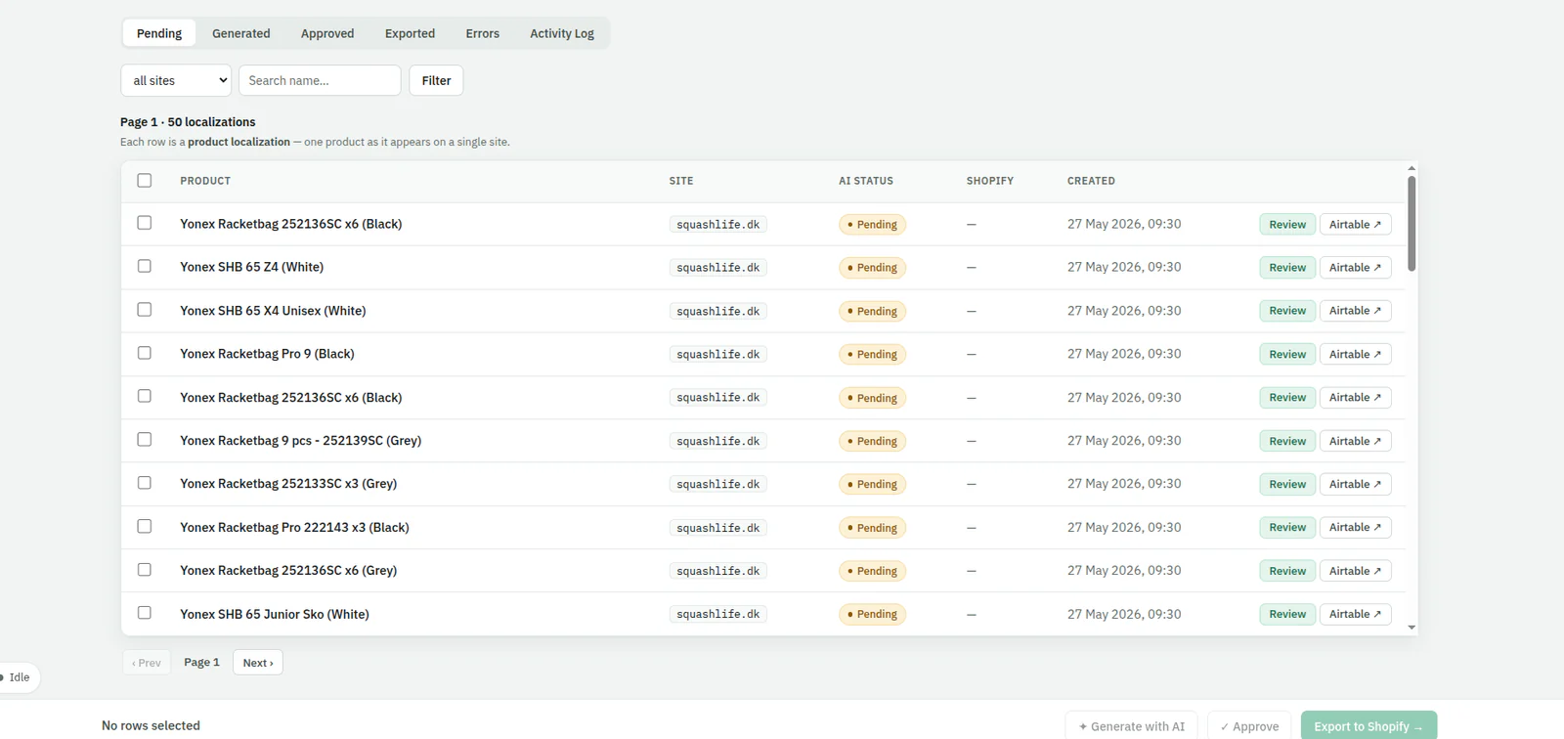The image size is (1564, 739).
Task: Click product name Yonex SHB 65 Junior Sko (White)
Action: (275, 614)
